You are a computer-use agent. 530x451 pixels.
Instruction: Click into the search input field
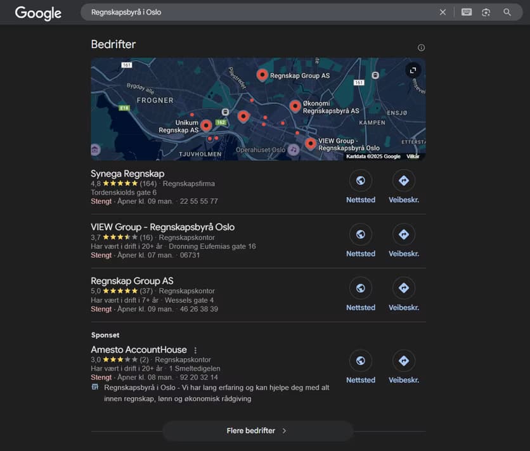coord(254,12)
